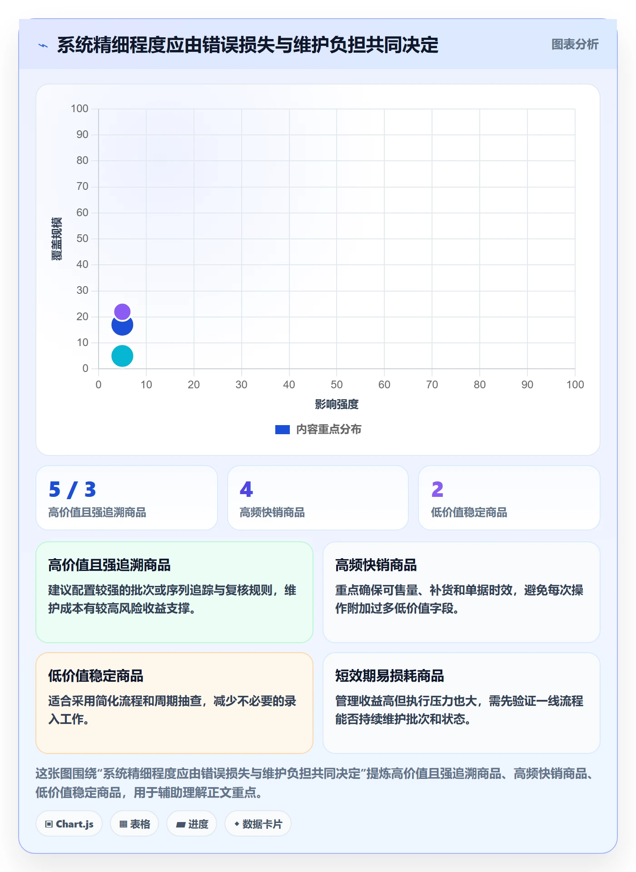This screenshot has height=872, width=636.
Task: Click the main title about 系统精细程度
Action: pyautogui.click(x=248, y=45)
